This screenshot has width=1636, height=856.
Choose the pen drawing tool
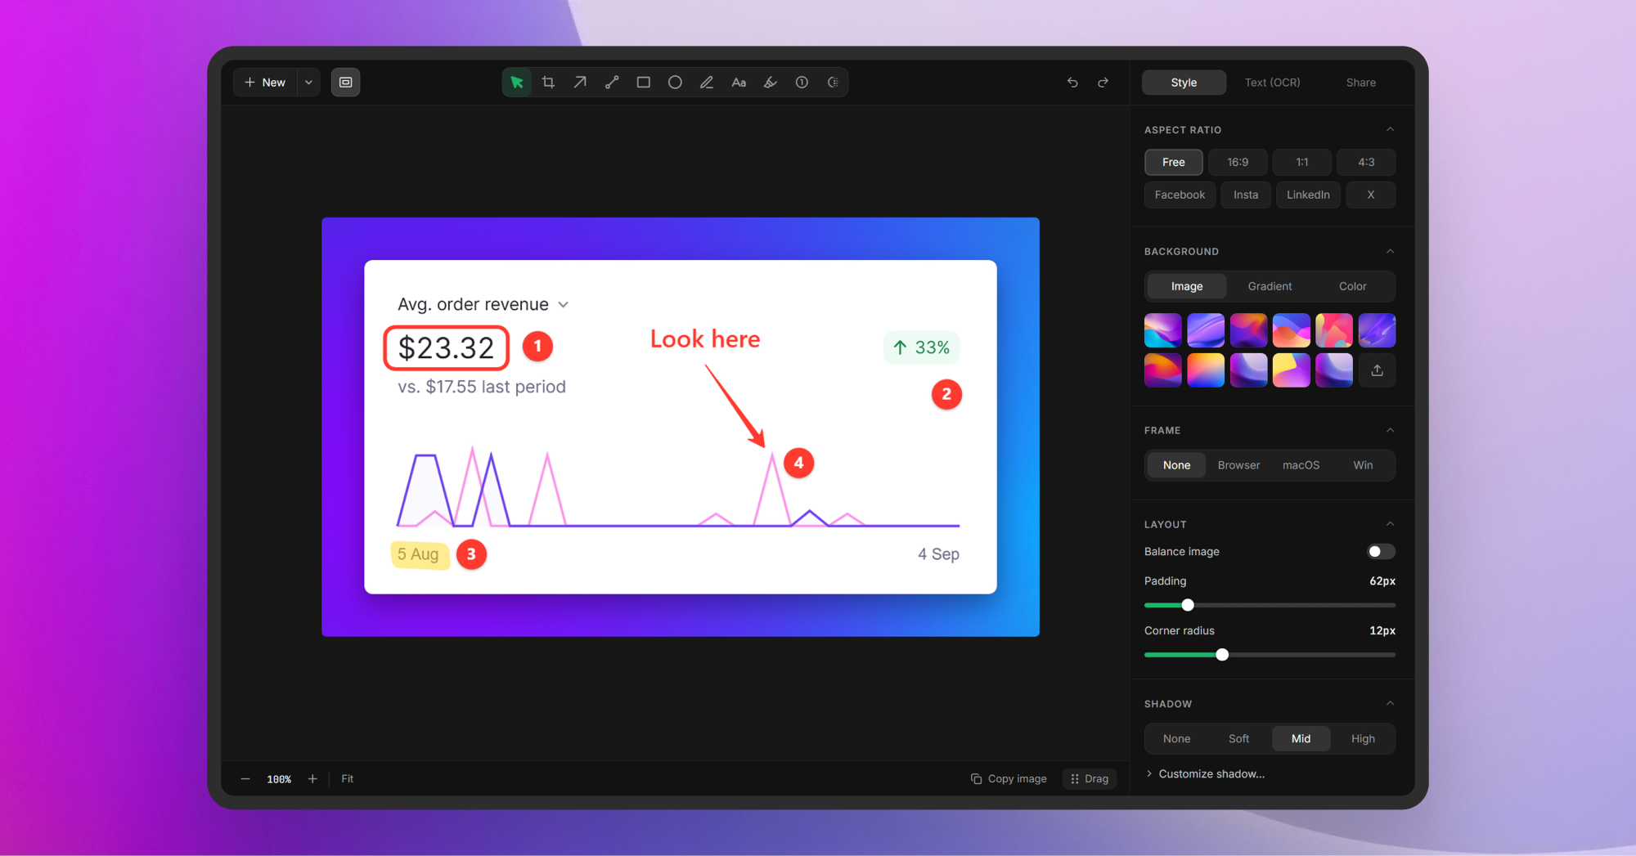tap(707, 83)
